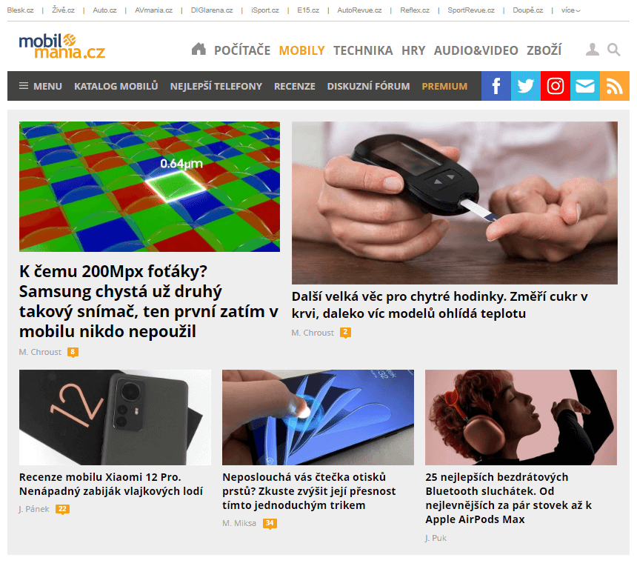Open the Živě.cz link in top bar
Viewport: 637px width, 569px height.
point(64,10)
